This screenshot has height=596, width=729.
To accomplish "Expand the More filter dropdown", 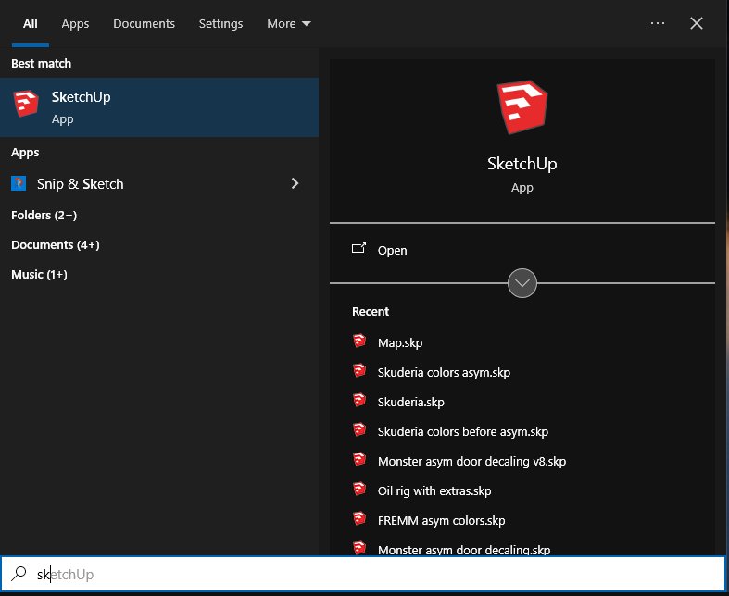I will [x=288, y=23].
